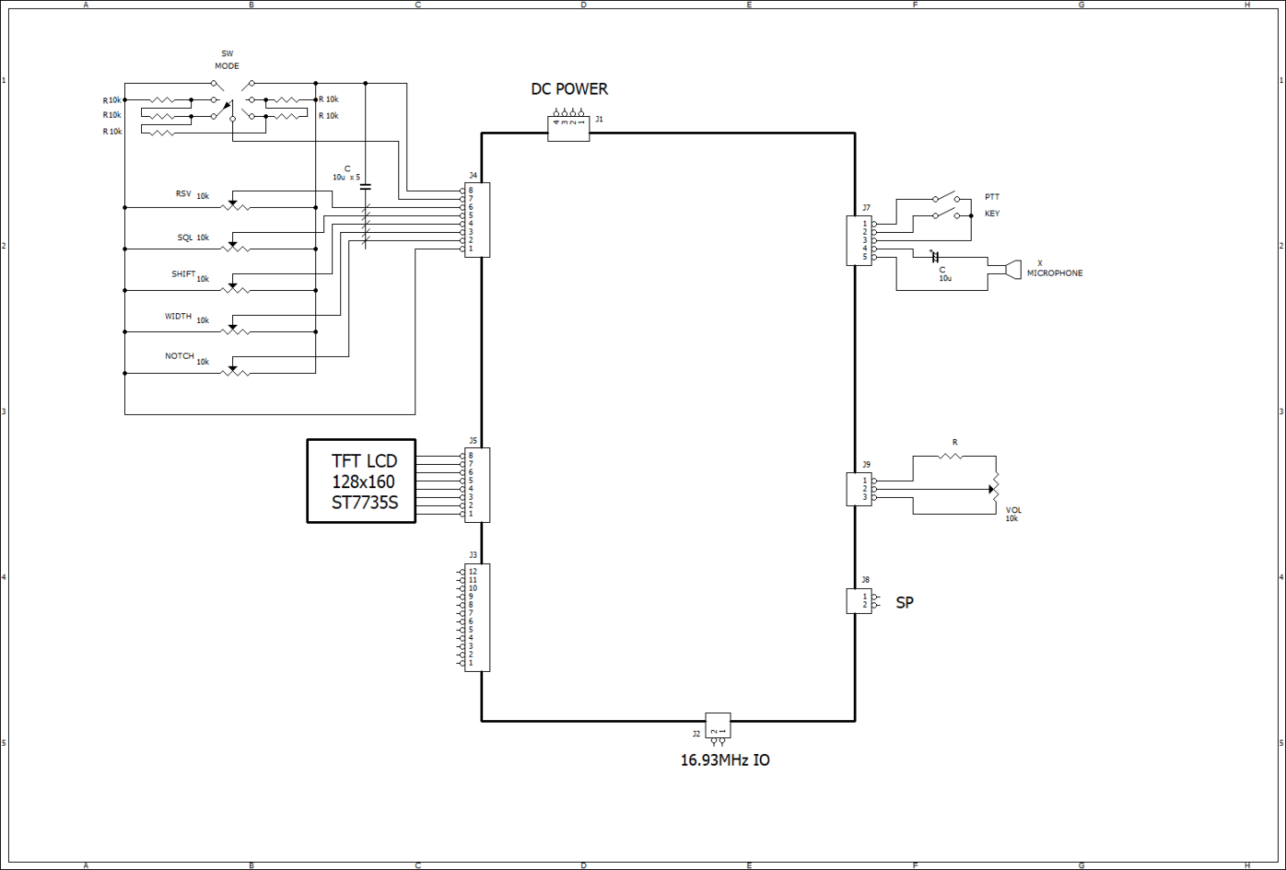Select the NOTCH potentiometer
Viewport: 1286px width, 870px height.
(x=235, y=371)
